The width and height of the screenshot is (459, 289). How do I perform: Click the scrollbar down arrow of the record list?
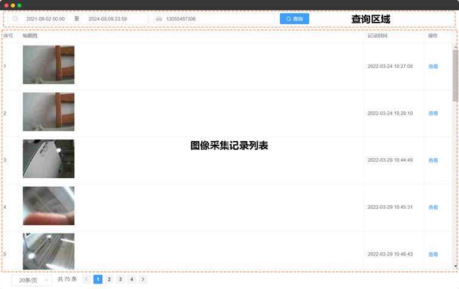click(x=455, y=266)
